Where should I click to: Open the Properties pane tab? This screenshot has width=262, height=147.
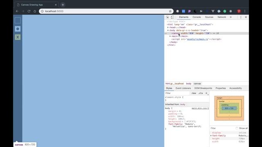click(x=221, y=88)
